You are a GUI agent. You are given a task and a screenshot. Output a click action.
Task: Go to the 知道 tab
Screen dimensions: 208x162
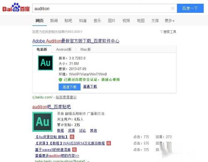[83, 21]
